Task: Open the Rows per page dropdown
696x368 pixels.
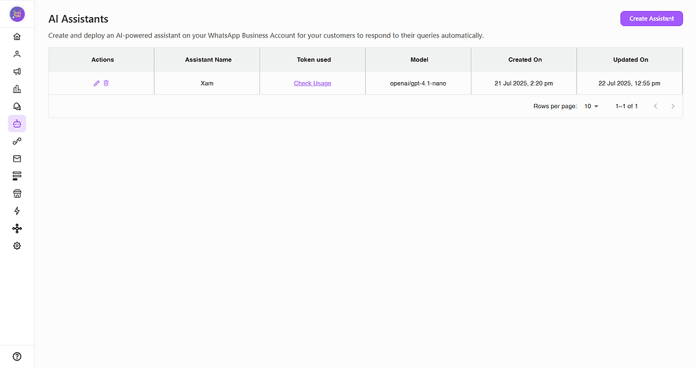Action: click(591, 106)
